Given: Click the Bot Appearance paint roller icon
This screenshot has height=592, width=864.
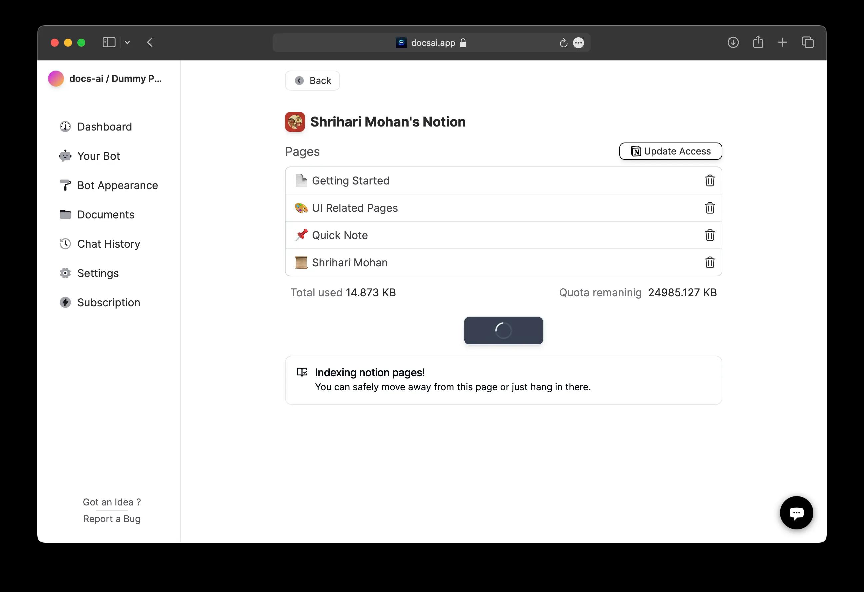Looking at the screenshot, I should [x=65, y=185].
